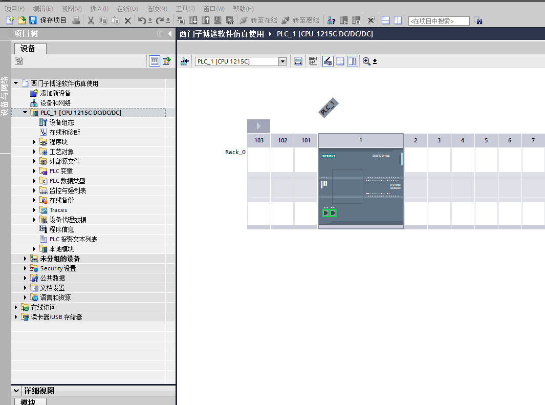Toggle vertical editor split
Screen dimensions: 545x405
(x=398, y=20)
